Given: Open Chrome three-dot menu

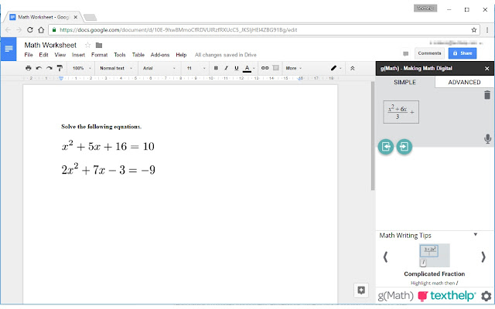Looking at the screenshot, I should 487,30.
